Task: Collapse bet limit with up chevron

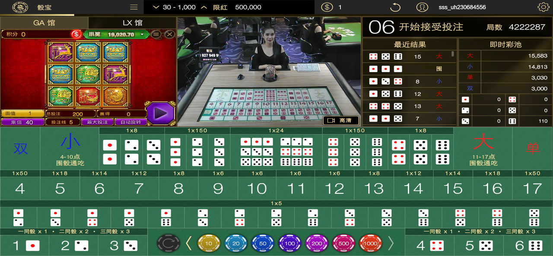Action: click(x=204, y=7)
